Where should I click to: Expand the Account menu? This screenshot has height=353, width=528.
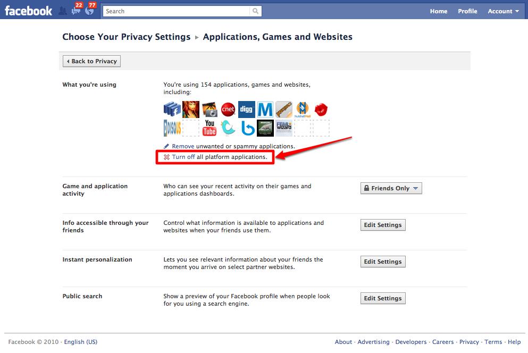click(503, 11)
